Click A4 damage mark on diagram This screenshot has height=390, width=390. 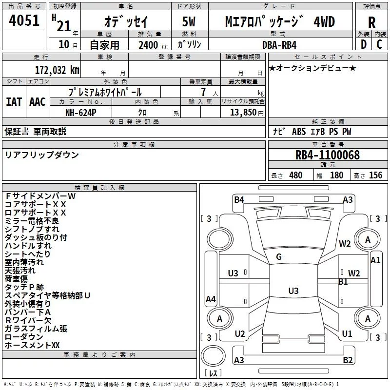click(211, 299)
